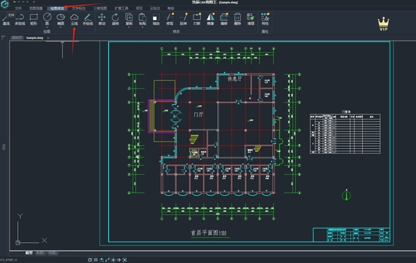Click the VIP crown button

click(383, 24)
